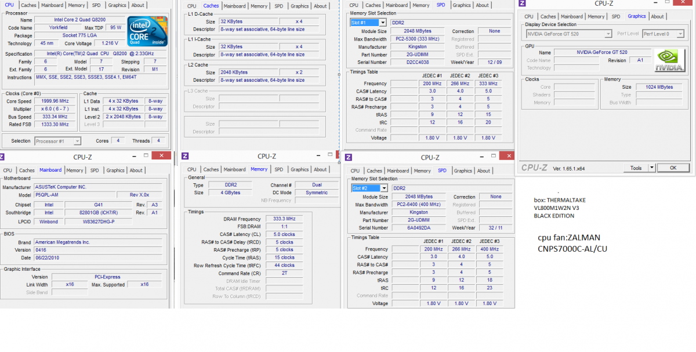Open the Processor #1 selection dropdown
The image size is (696, 352).
(77, 141)
